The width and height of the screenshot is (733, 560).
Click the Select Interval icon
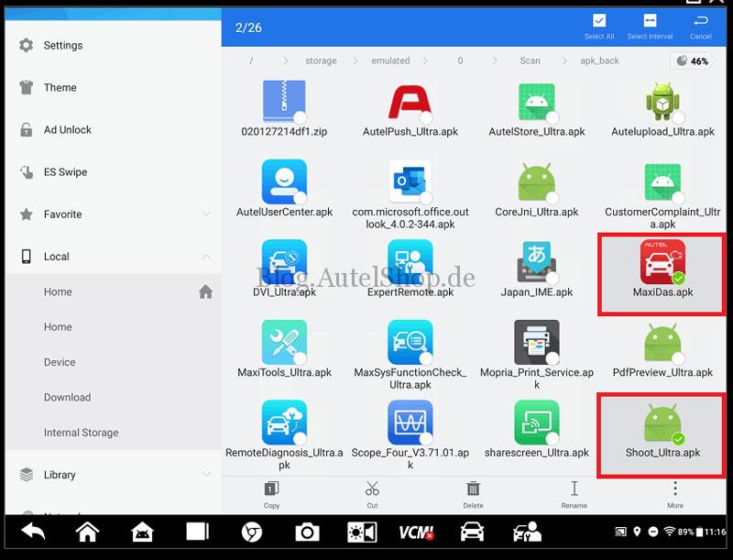click(x=650, y=22)
